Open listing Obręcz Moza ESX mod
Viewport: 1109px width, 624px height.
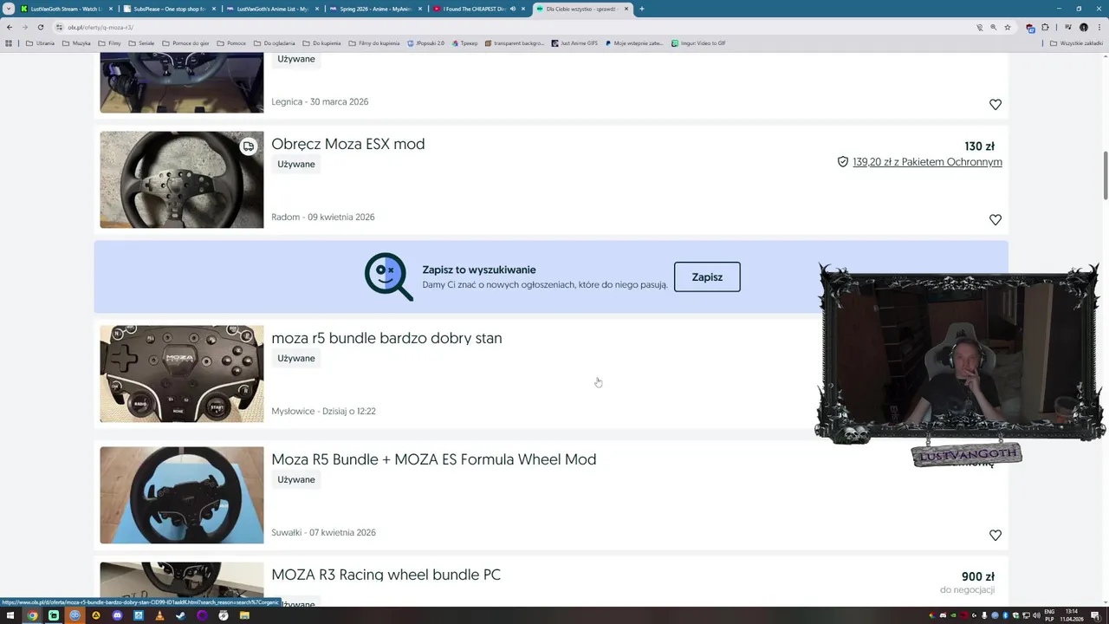tap(347, 144)
